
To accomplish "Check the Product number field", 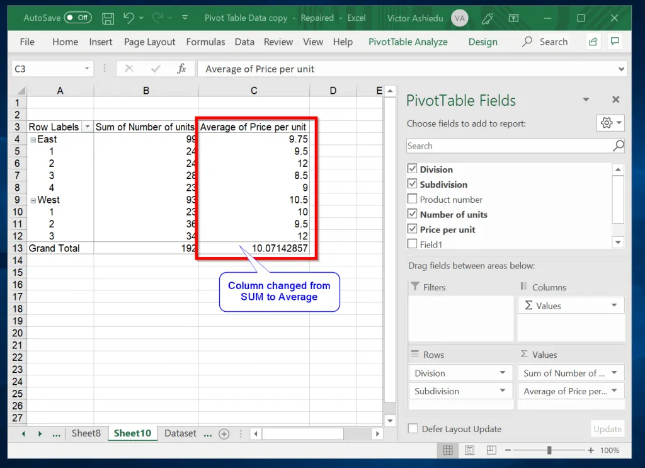I will 412,198.
